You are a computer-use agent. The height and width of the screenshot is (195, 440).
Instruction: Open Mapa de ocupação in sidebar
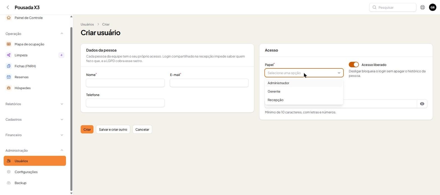(35, 44)
